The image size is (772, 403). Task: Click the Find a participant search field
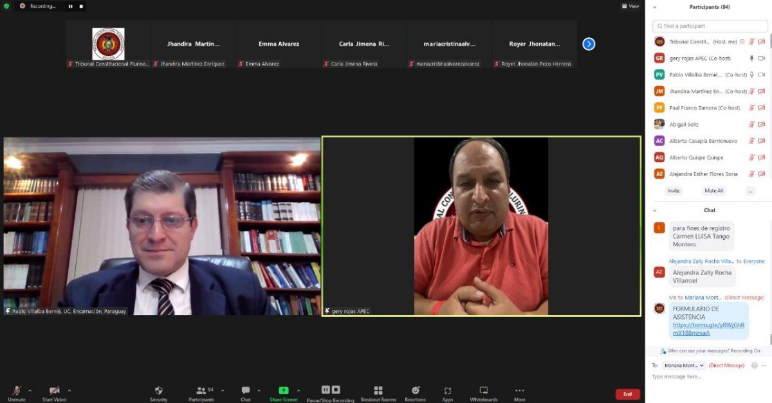pos(709,26)
